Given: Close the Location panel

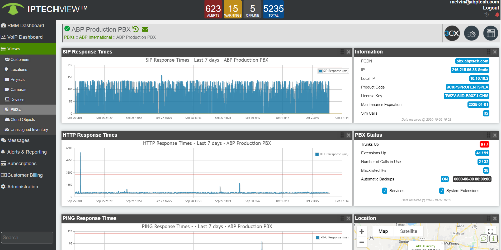Looking at the screenshot, I should pyautogui.click(x=495, y=218).
